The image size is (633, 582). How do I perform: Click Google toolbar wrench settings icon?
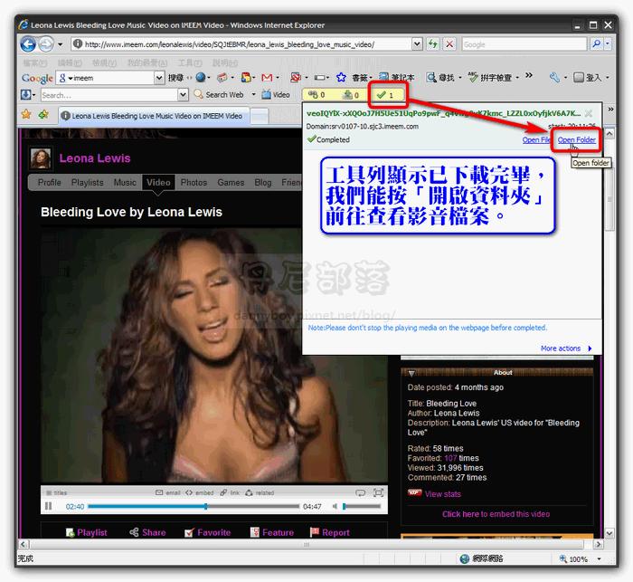coord(554,77)
